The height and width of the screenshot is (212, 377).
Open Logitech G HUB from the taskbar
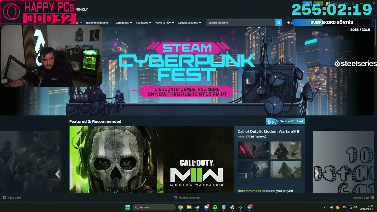pos(241,207)
